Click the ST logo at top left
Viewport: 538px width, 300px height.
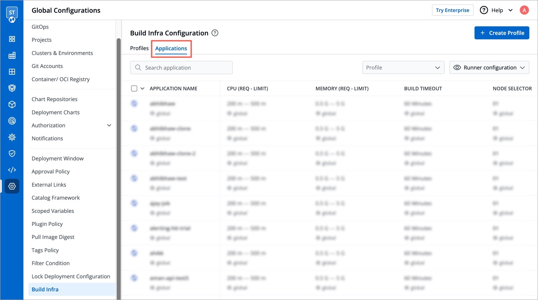(12, 14)
